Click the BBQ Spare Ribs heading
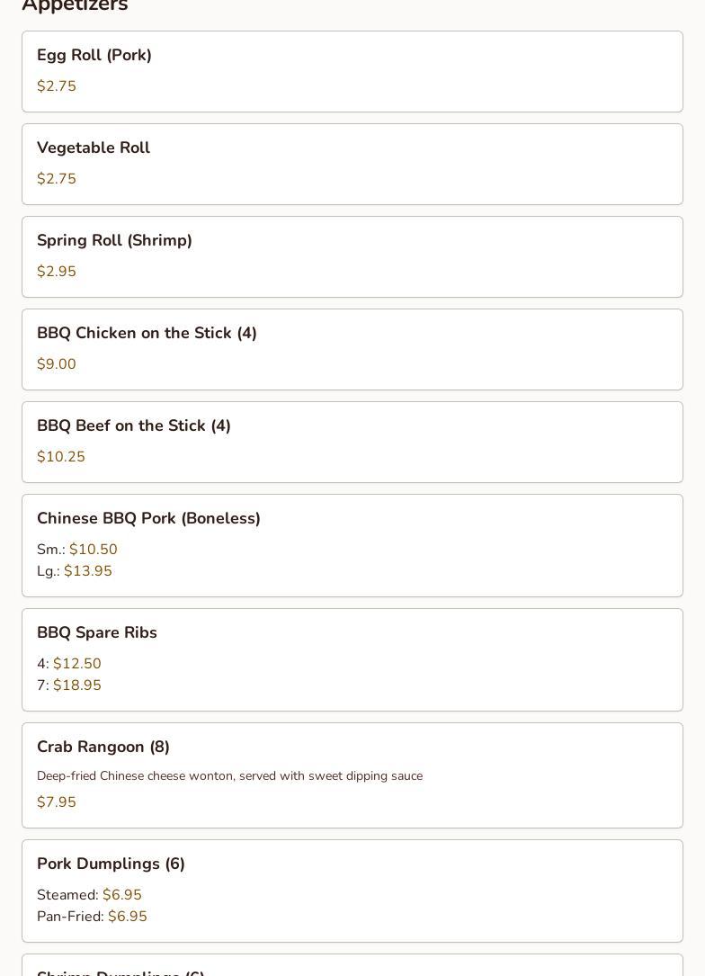Screen dimensions: 705x976 click(97, 633)
